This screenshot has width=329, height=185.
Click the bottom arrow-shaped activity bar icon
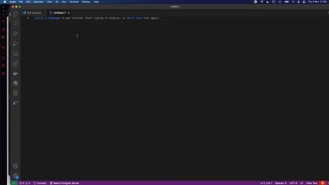tap(15, 103)
